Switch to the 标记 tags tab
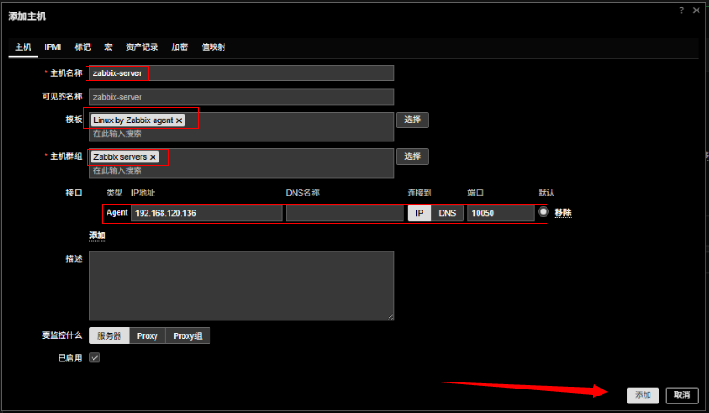709x413 pixels. 82,47
